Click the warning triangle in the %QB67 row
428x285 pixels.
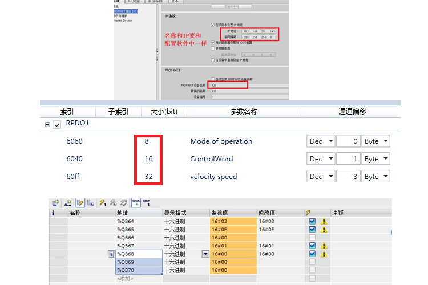[324, 246]
